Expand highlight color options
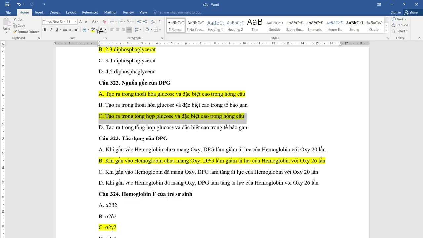423x238 pixels. tap(96, 30)
